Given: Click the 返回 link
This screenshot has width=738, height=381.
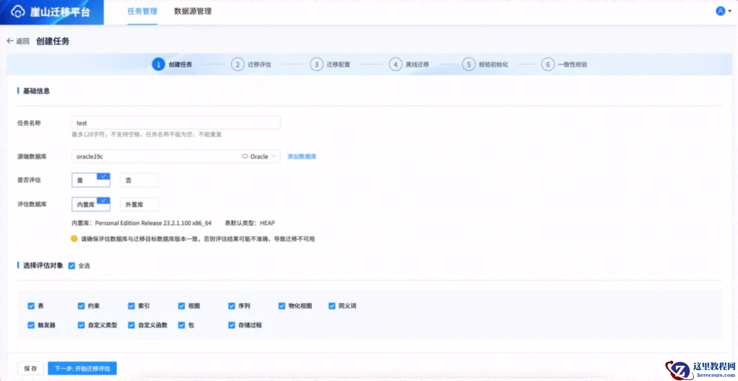Looking at the screenshot, I should (23, 41).
